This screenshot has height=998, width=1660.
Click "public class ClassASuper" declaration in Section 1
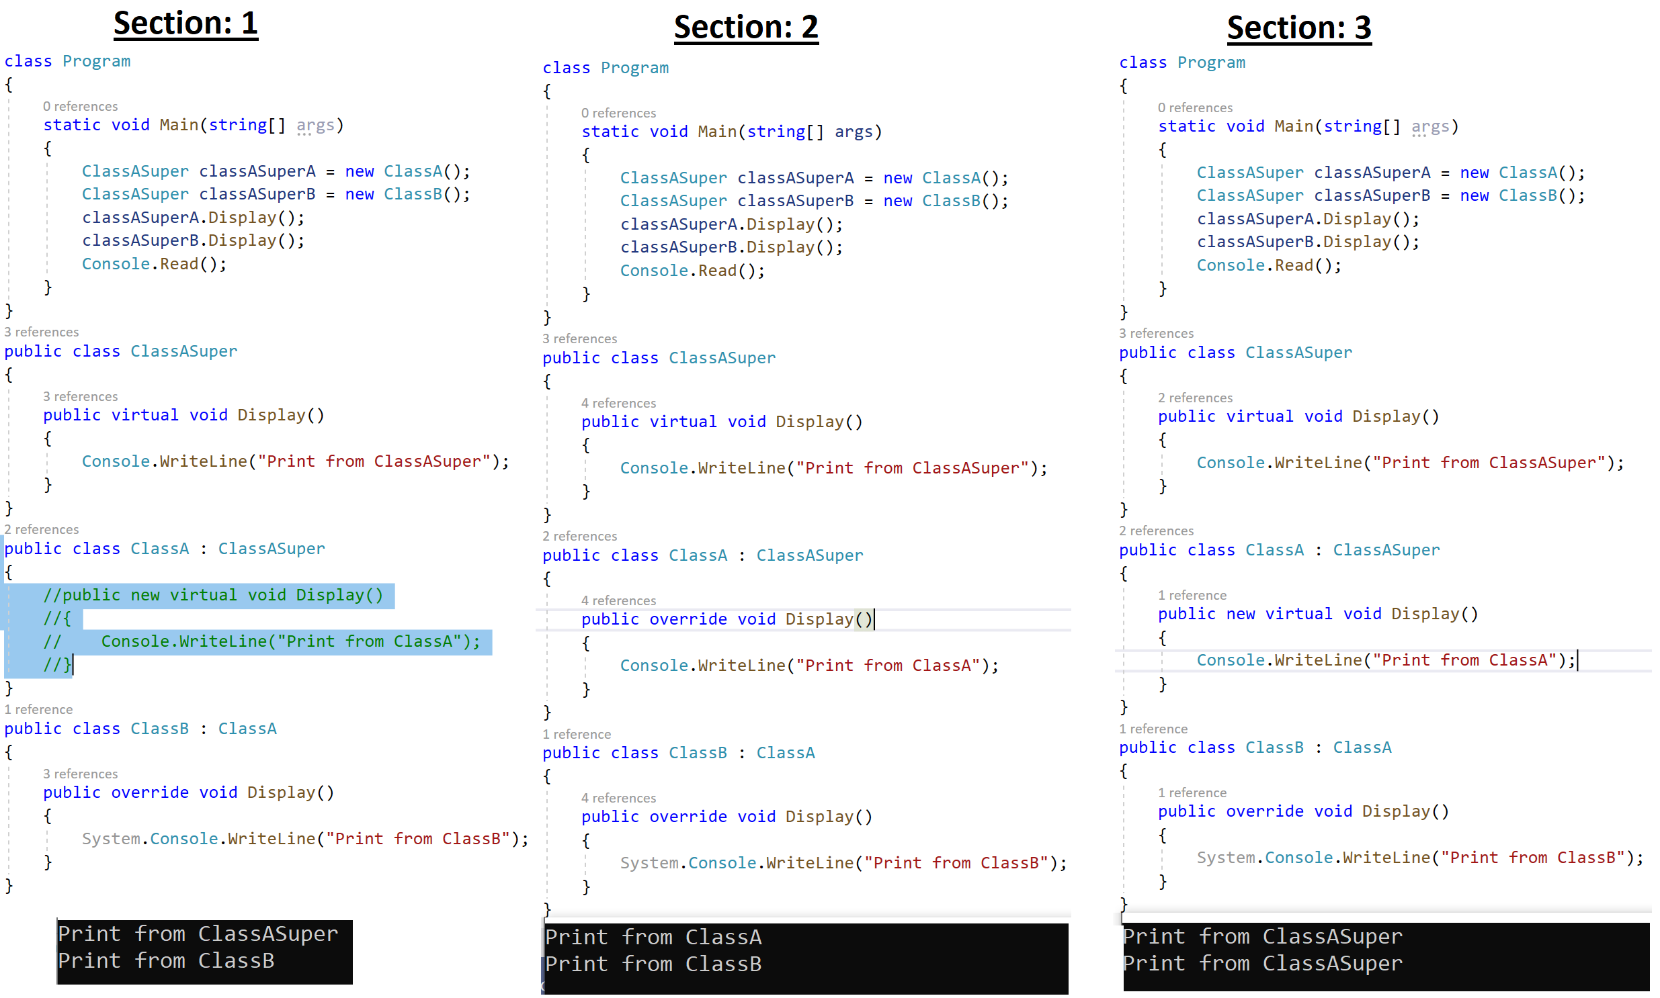(x=120, y=351)
